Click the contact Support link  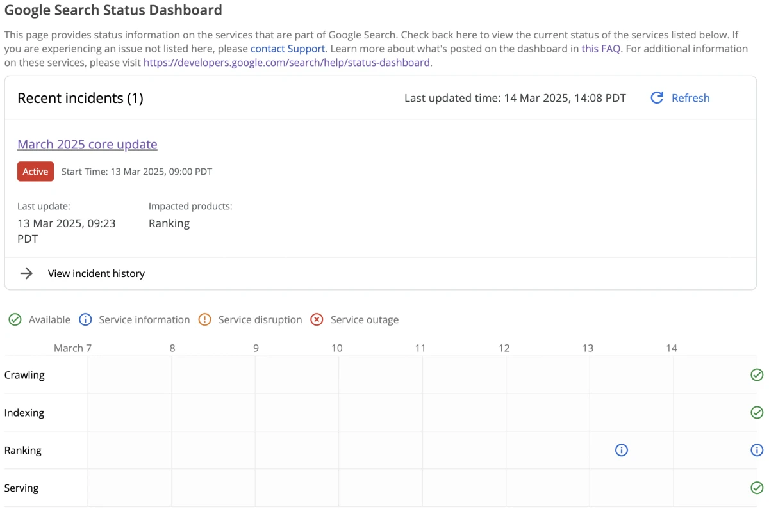click(288, 49)
